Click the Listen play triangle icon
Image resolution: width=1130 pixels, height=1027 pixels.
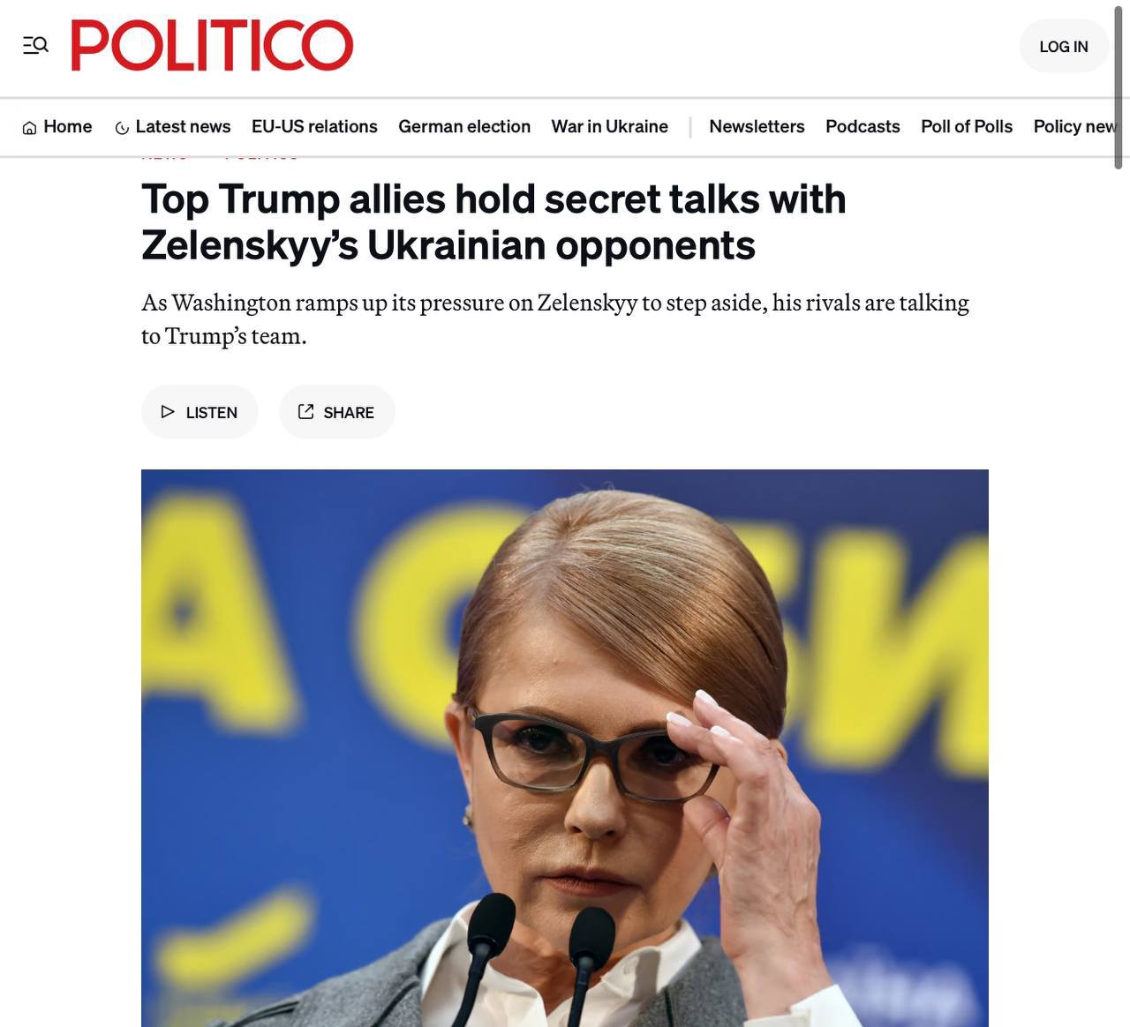coord(168,411)
